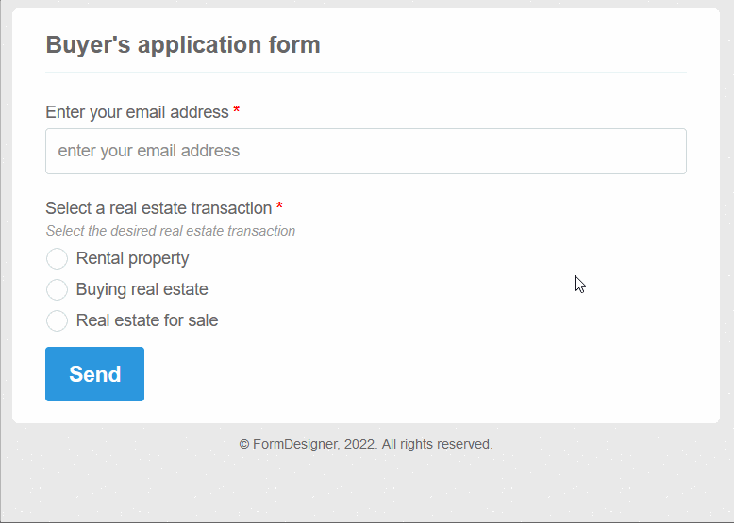Click the "Rental property" option label text
Screen dimensions: 734x523
132,258
